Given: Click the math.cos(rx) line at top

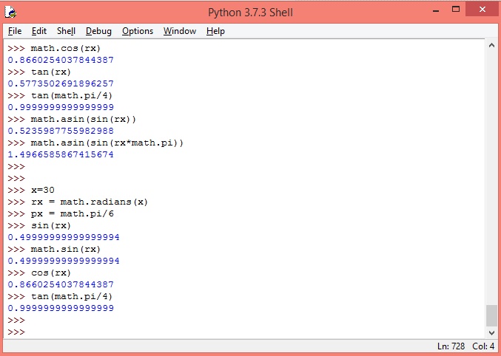Looking at the screenshot, I should [x=66, y=48].
